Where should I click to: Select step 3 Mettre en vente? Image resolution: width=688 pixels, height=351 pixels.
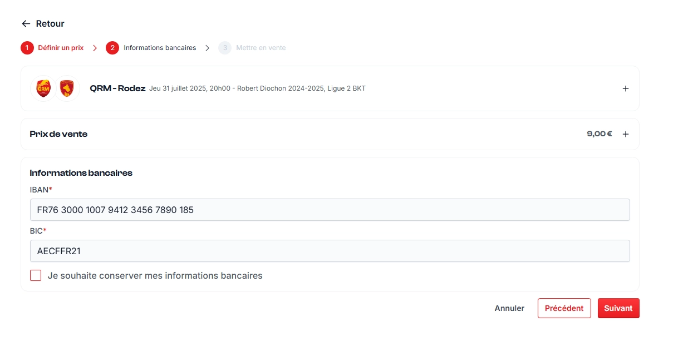(x=252, y=48)
